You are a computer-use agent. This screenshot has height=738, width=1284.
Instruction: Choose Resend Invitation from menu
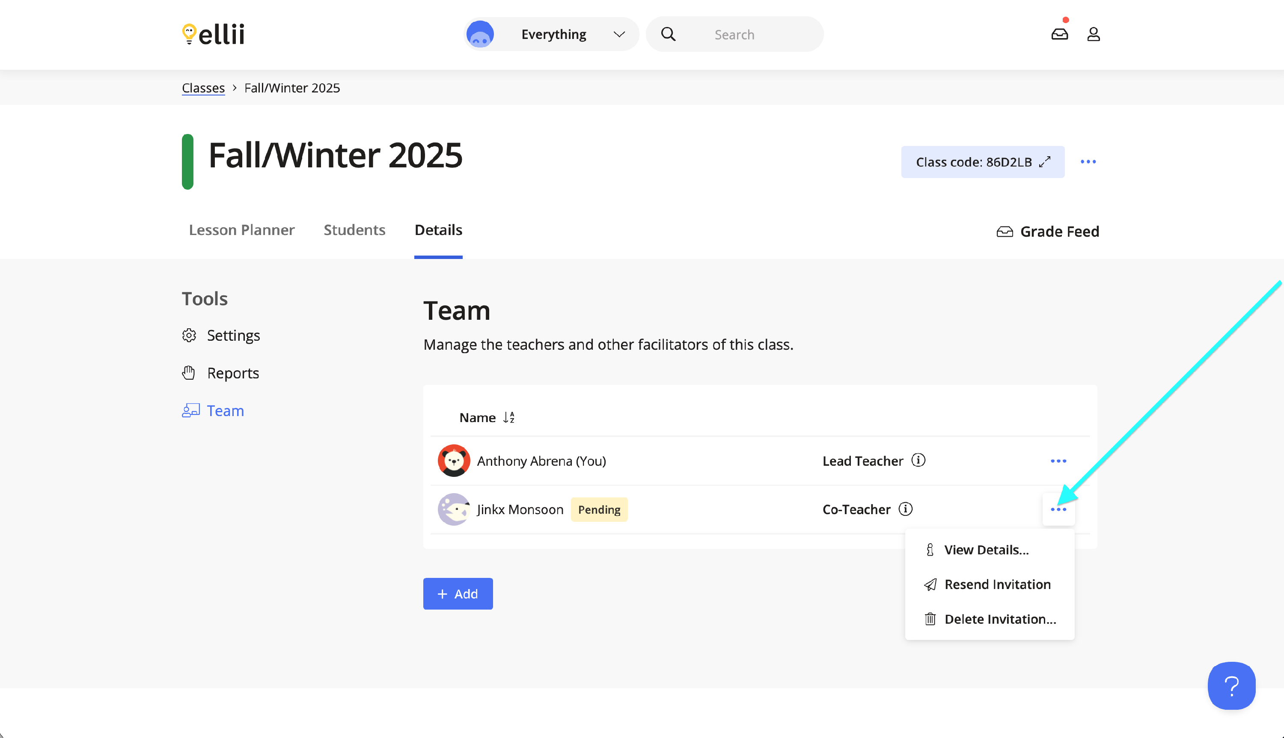pyautogui.click(x=997, y=584)
